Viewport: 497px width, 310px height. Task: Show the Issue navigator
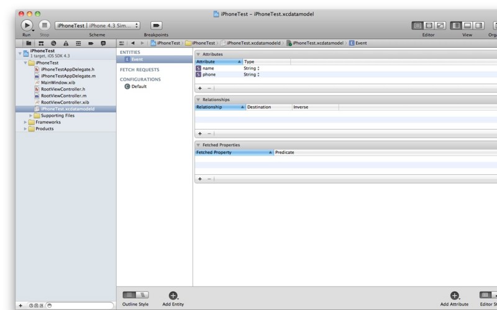(66, 43)
